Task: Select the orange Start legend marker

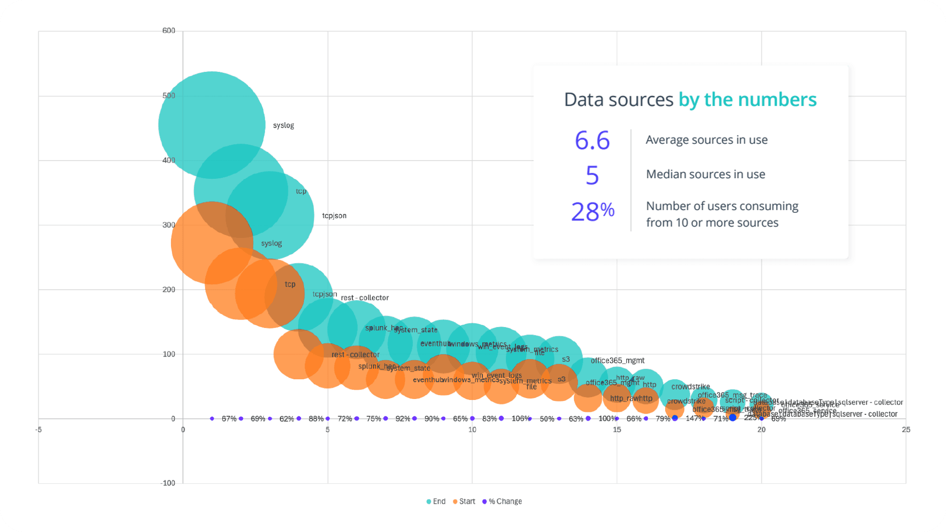Action: click(x=455, y=501)
